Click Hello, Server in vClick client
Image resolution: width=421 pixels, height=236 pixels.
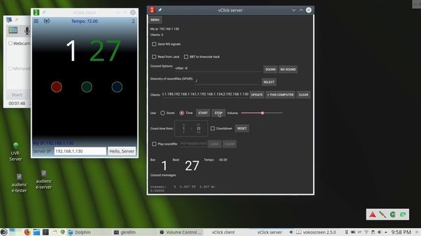(x=122, y=151)
